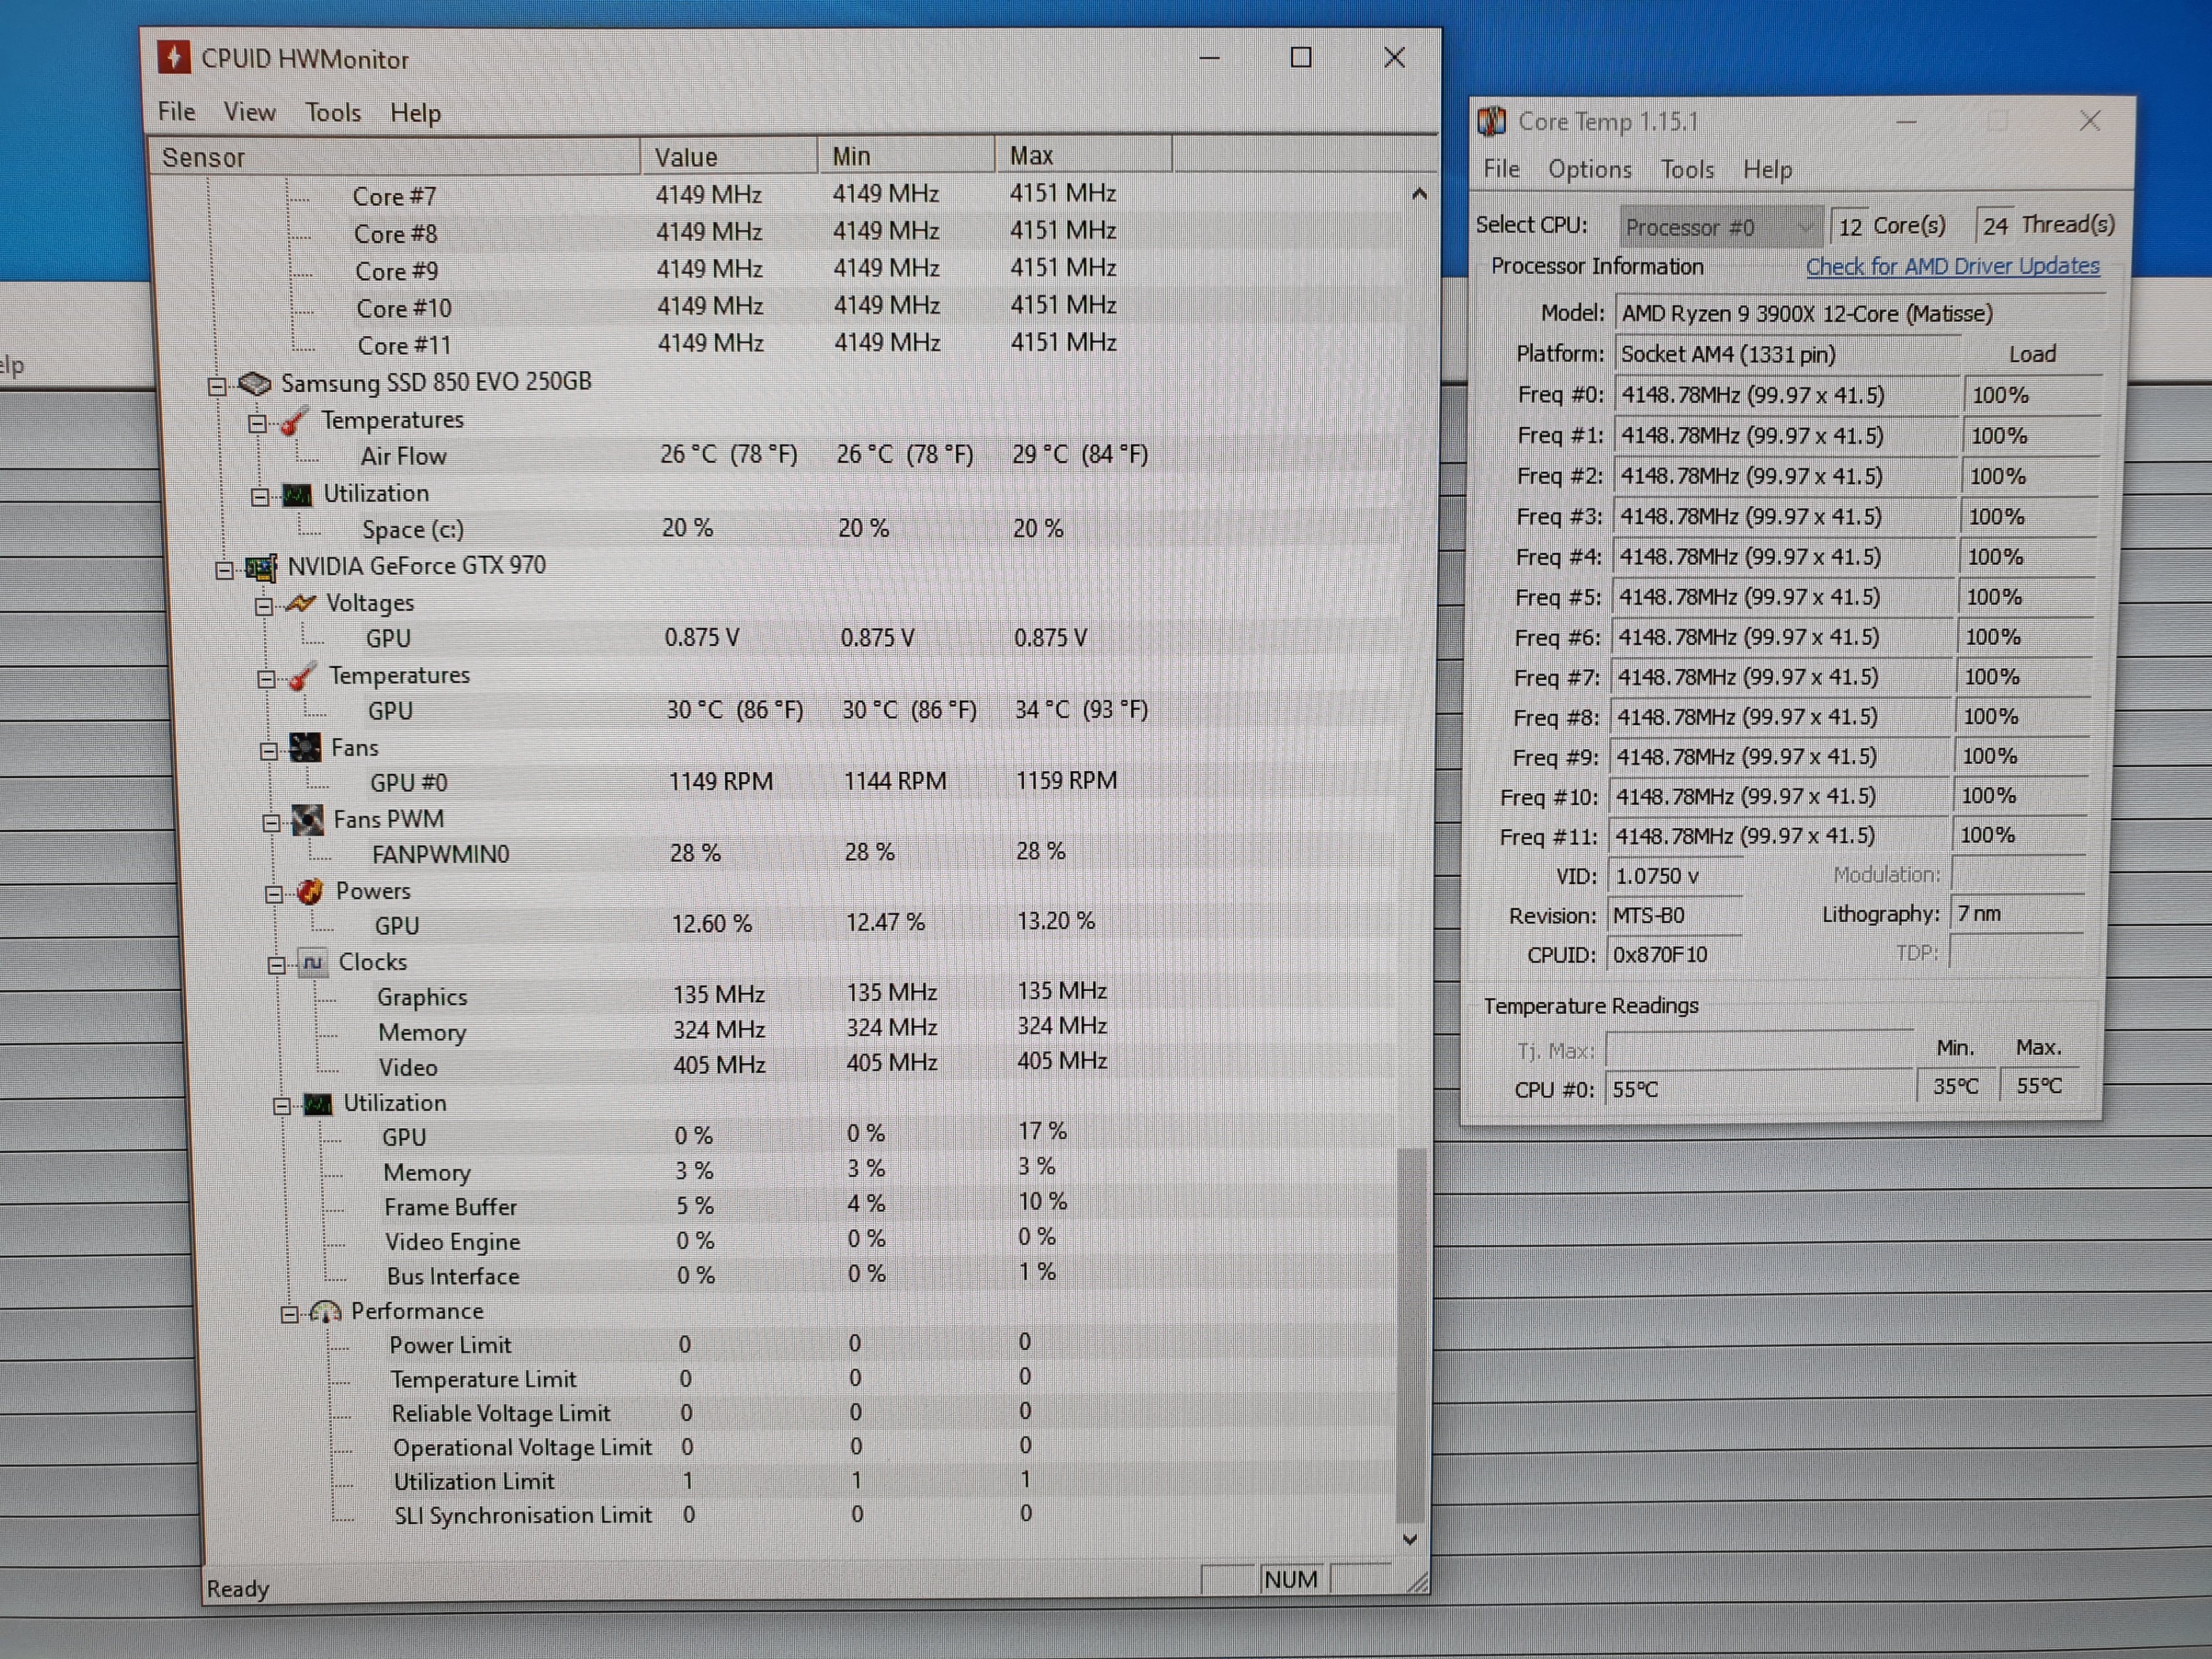Image resolution: width=2212 pixels, height=1659 pixels.
Task: Click the SSD Temperatures thermometer icon
Action: (293, 422)
